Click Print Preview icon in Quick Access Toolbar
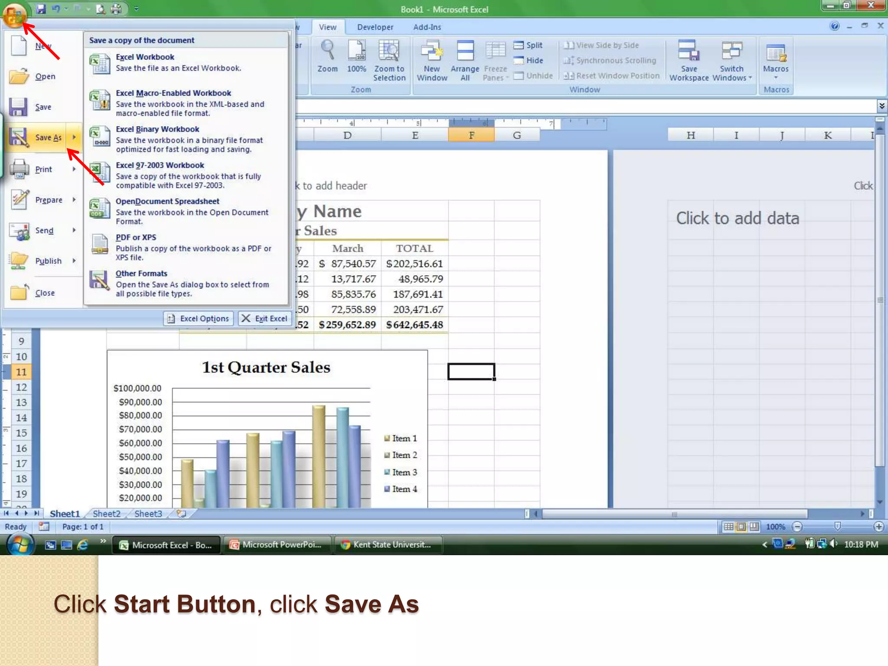The width and height of the screenshot is (888, 666). [101, 9]
